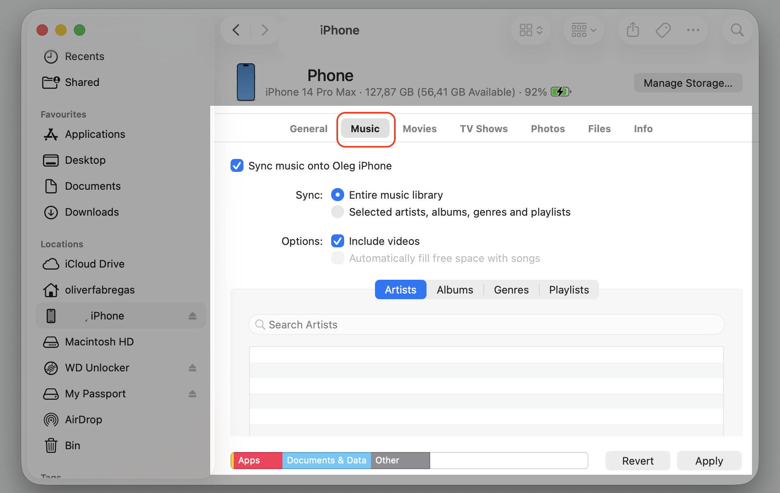Click the iPhone device icon in sidebar
This screenshot has height=493, width=780.
click(51, 316)
